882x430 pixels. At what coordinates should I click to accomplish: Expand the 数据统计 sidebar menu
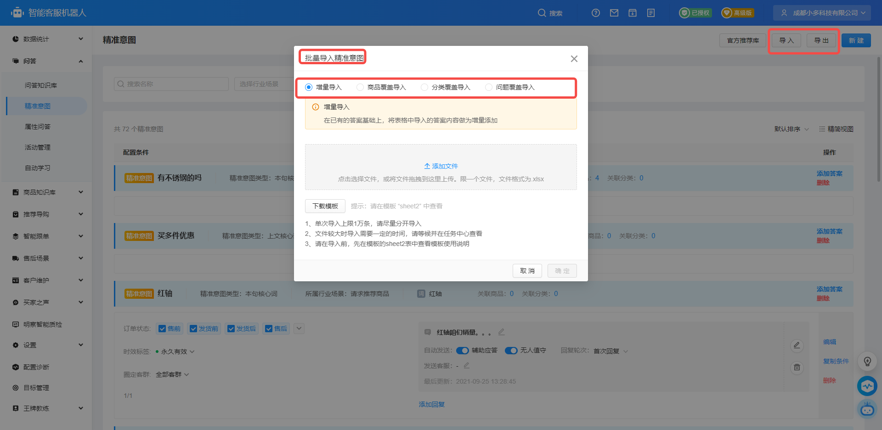[81, 39]
